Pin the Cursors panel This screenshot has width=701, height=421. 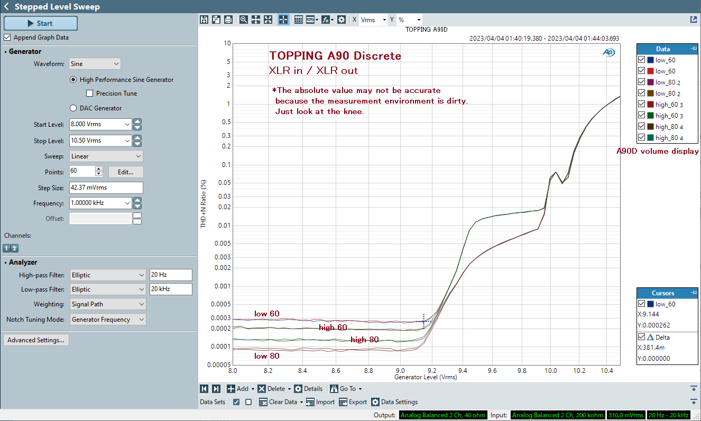(694, 293)
